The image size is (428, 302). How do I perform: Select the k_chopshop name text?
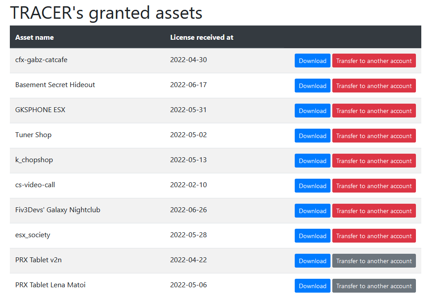pyautogui.click(x=34, y=160)
